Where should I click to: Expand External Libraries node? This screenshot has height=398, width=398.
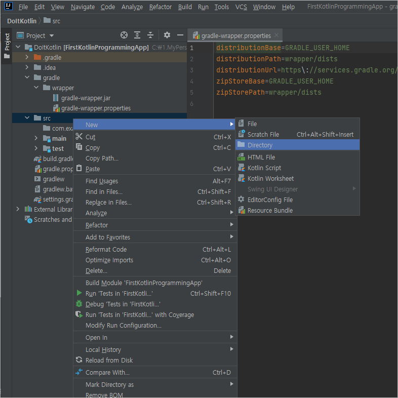coord(18,209)
